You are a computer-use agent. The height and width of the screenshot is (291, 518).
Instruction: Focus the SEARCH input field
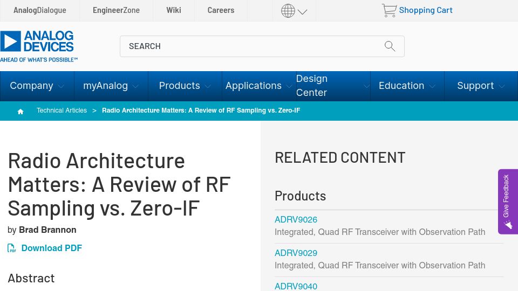pos(262,46)
